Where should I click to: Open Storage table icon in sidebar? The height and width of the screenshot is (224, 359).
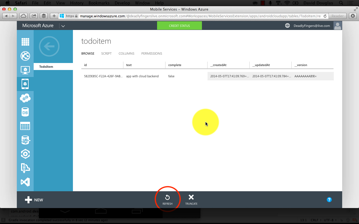[25, 126]
